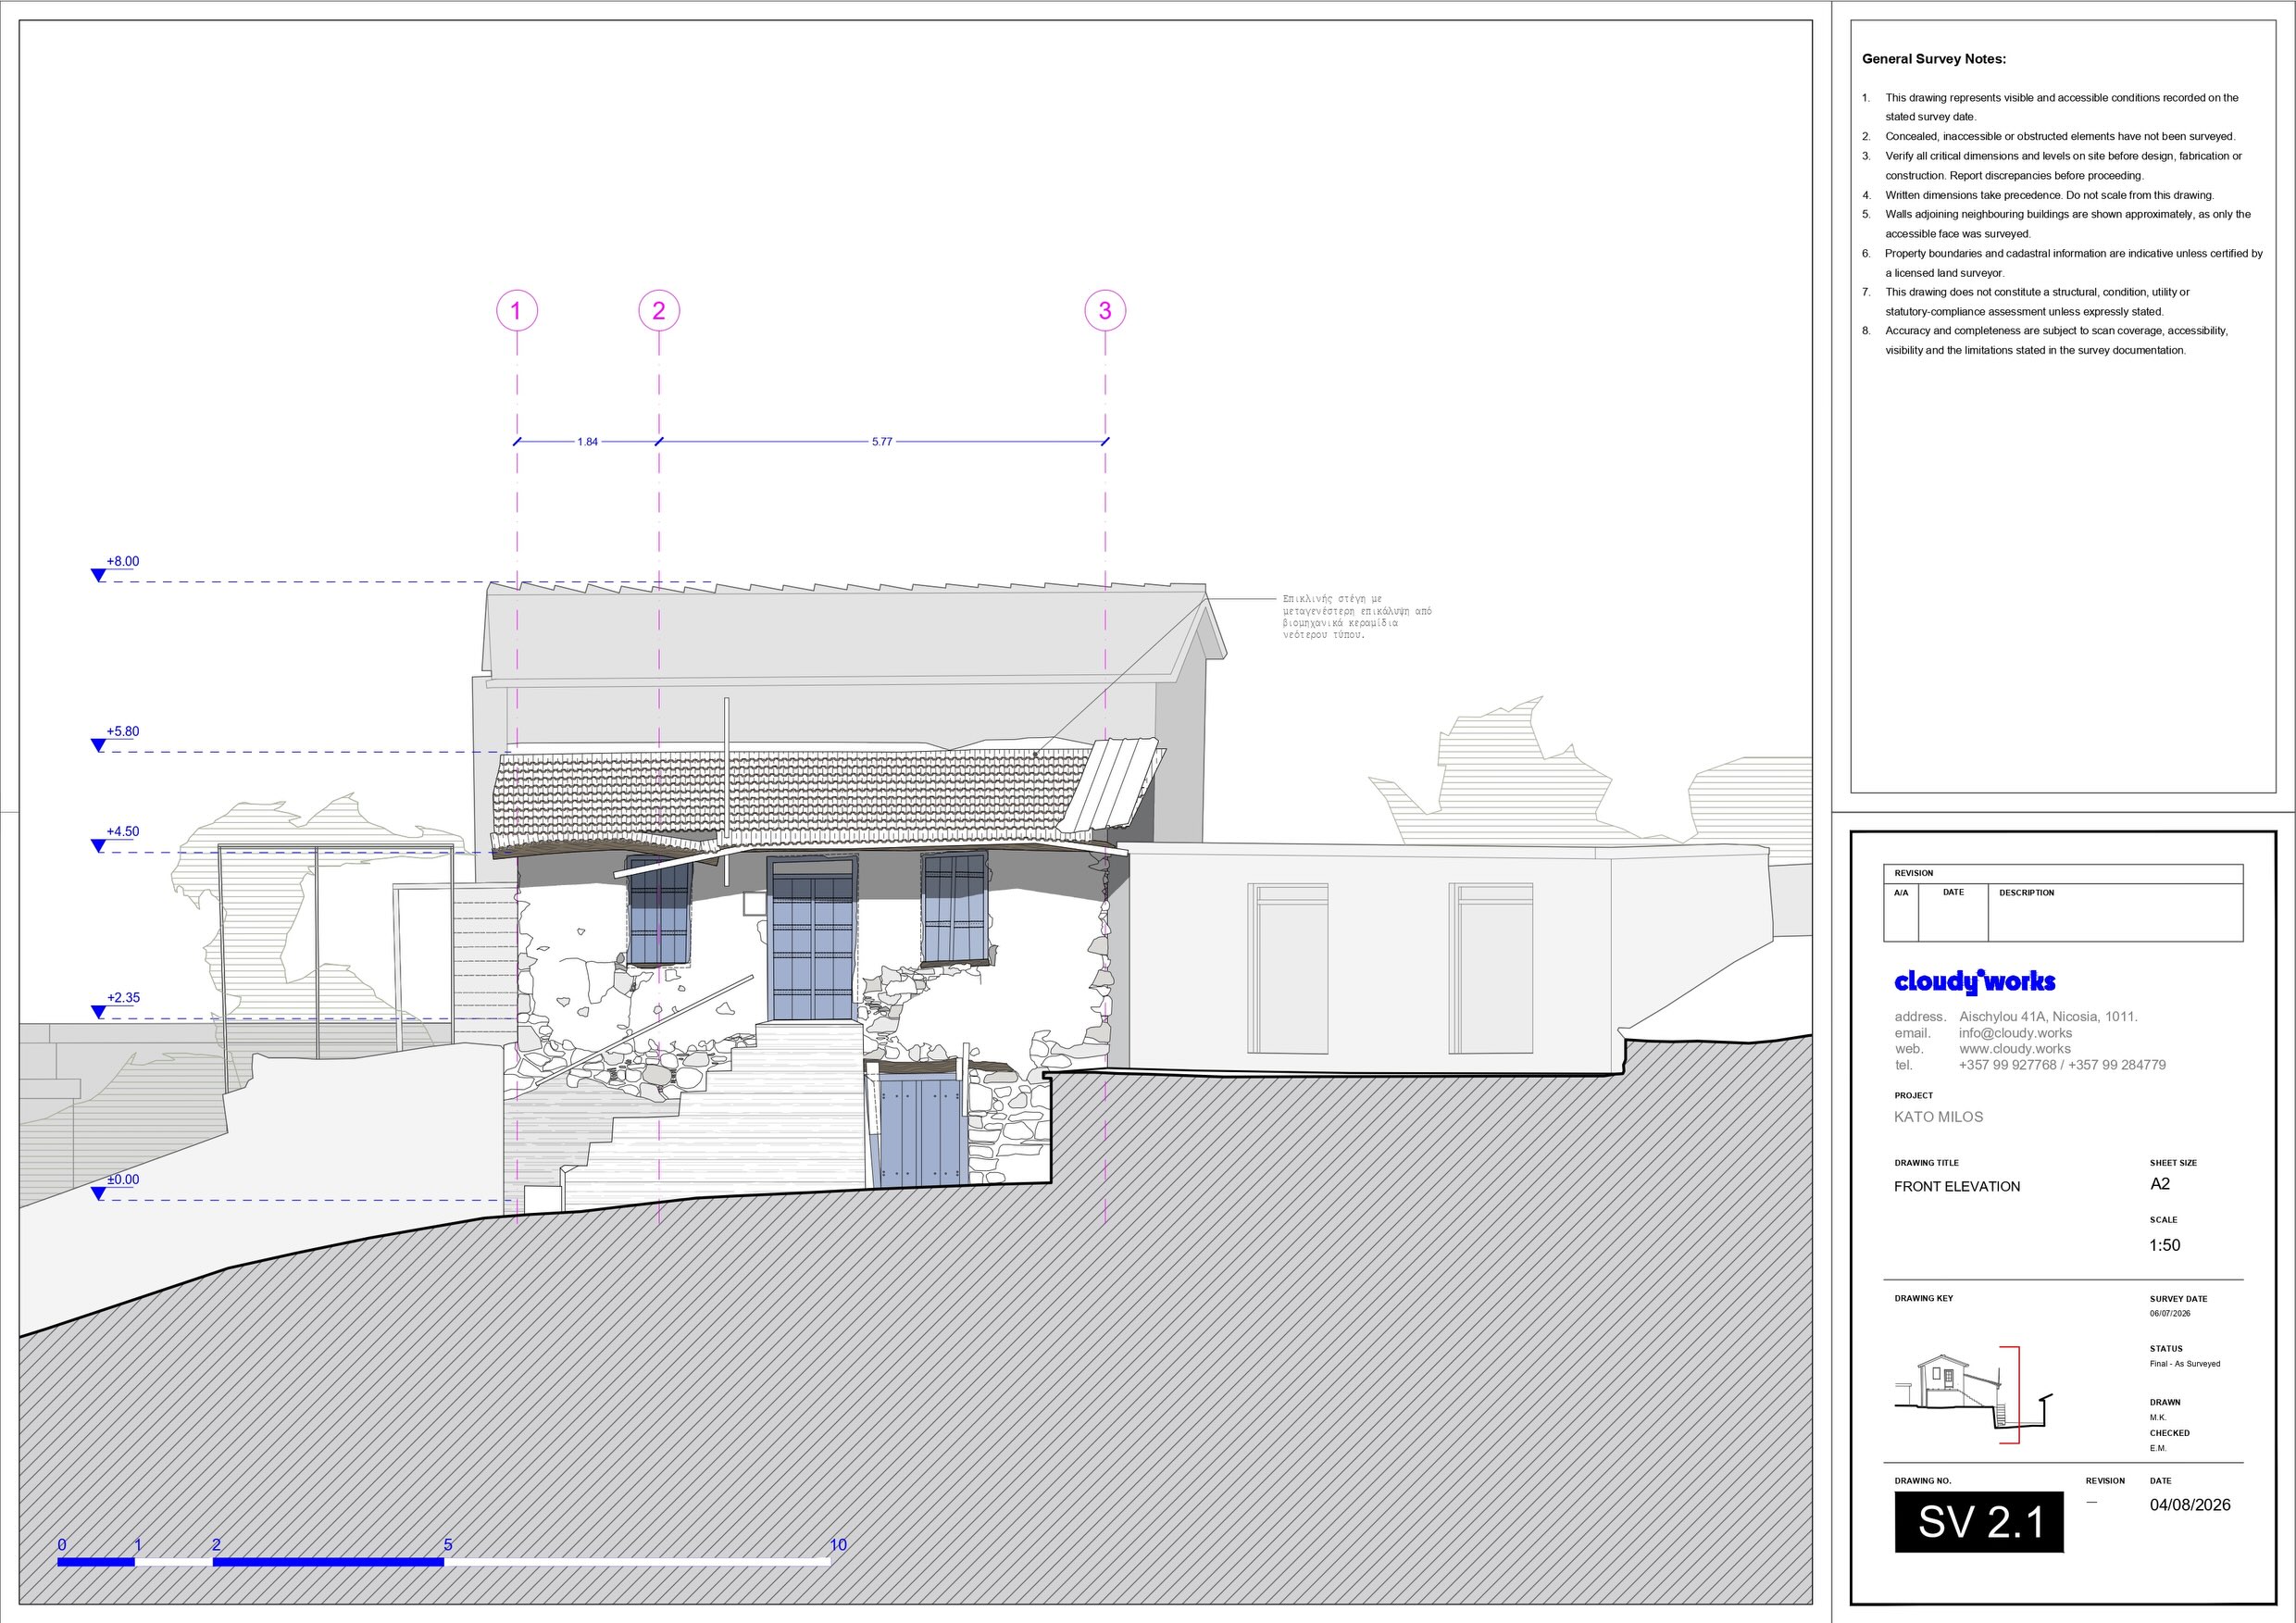Click the drawing key section thumbnail

[x=1974, y=1396]
